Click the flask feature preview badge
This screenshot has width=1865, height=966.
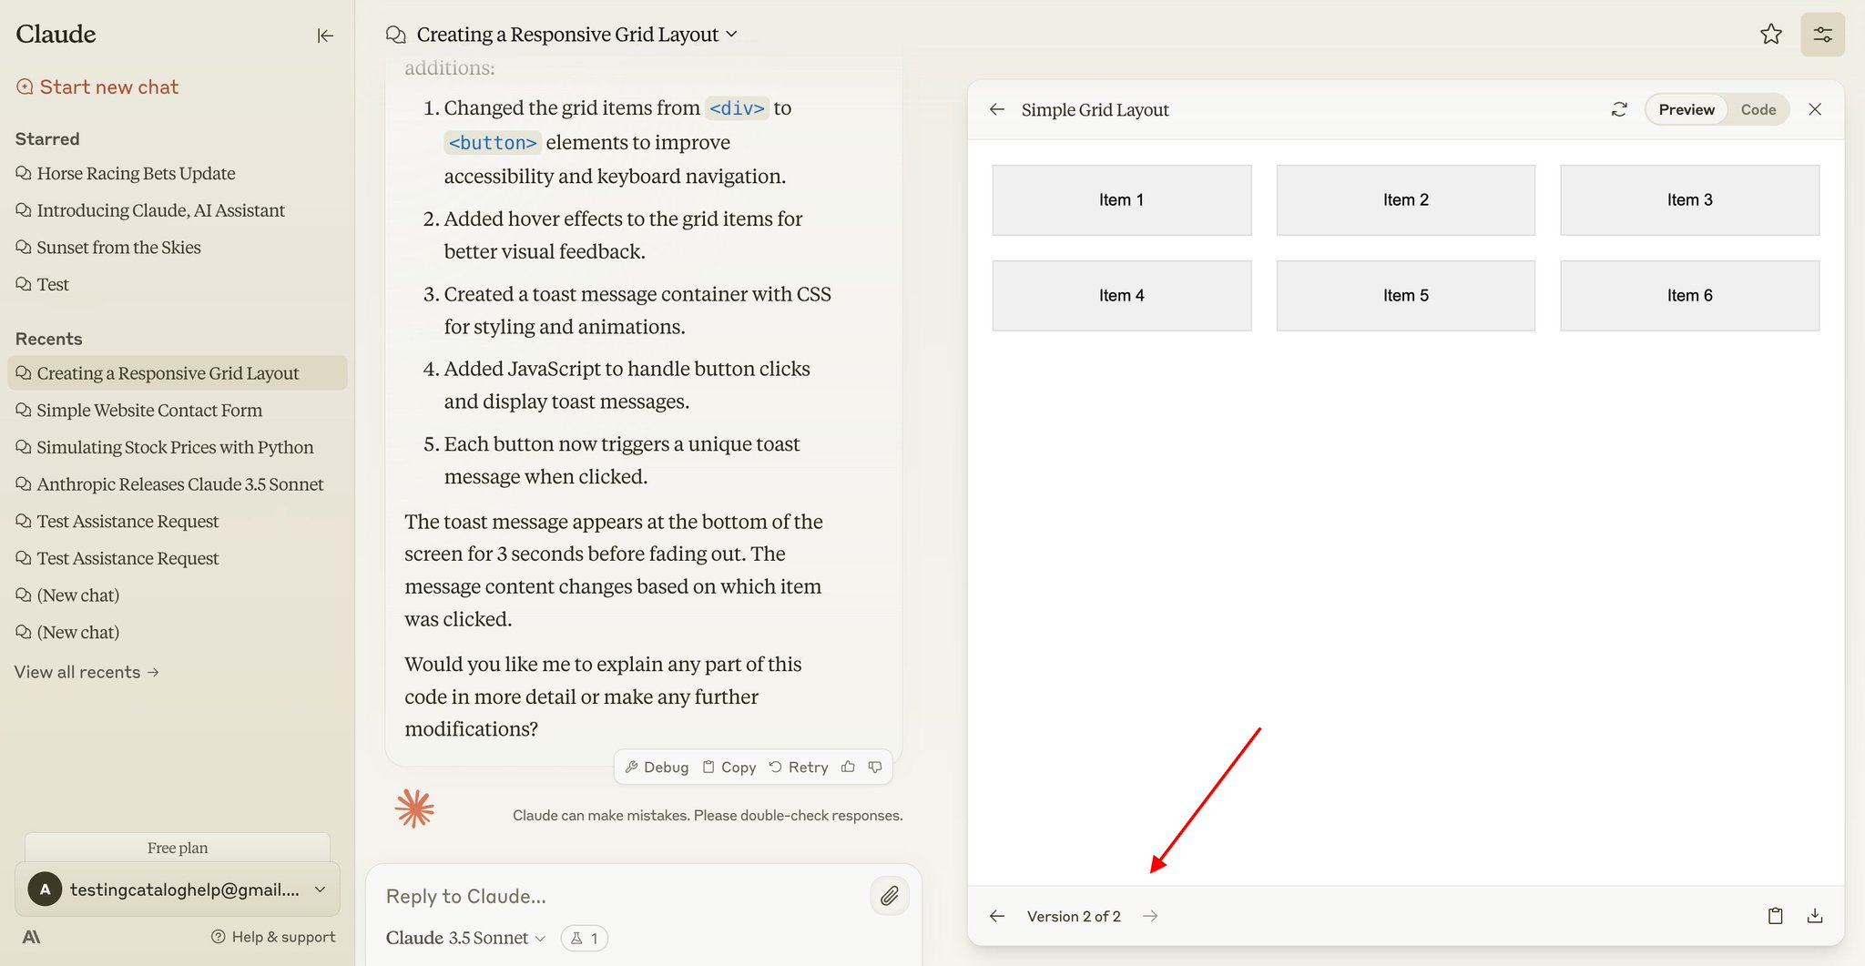pos(585,938)
